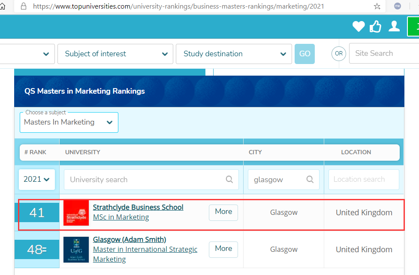Open the partially visible dropdown left of Subject of interest
419x275 pixels.
[x=27, y=54]
